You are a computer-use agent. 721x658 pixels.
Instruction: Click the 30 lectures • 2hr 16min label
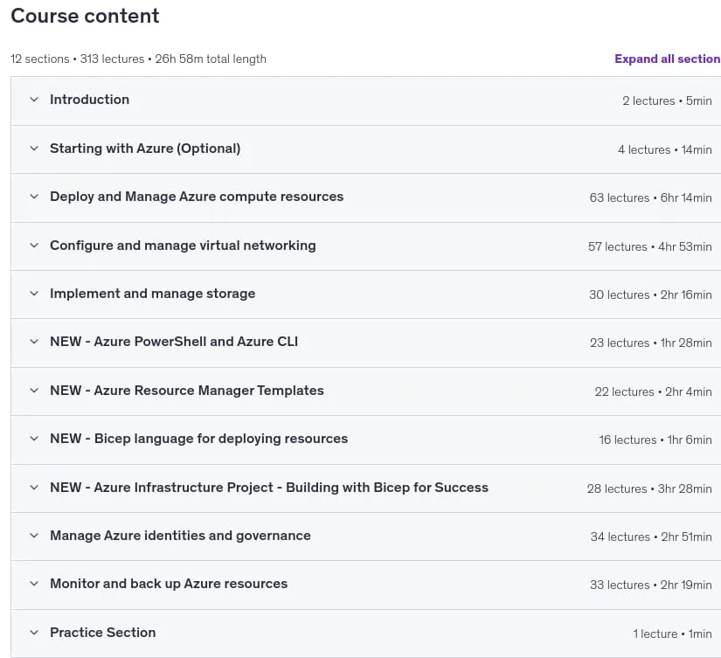[650, 294]
